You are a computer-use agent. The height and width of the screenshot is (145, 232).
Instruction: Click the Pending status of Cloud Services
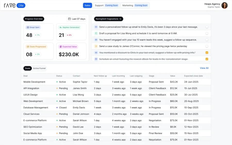coord(62,114)
